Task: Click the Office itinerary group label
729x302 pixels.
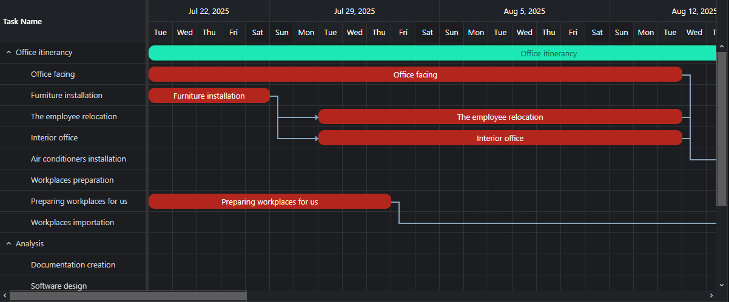Action: pyautogui.click(x=44, y=53)
